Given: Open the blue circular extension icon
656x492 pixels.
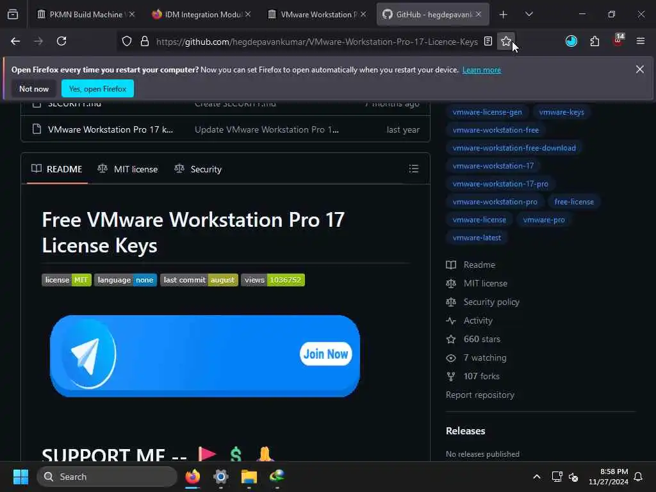Looking at the screenshot, I should tap(571, 41).
